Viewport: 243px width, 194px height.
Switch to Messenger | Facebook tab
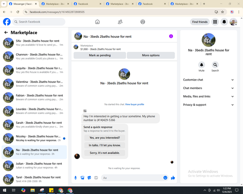(x=23, y=4)
